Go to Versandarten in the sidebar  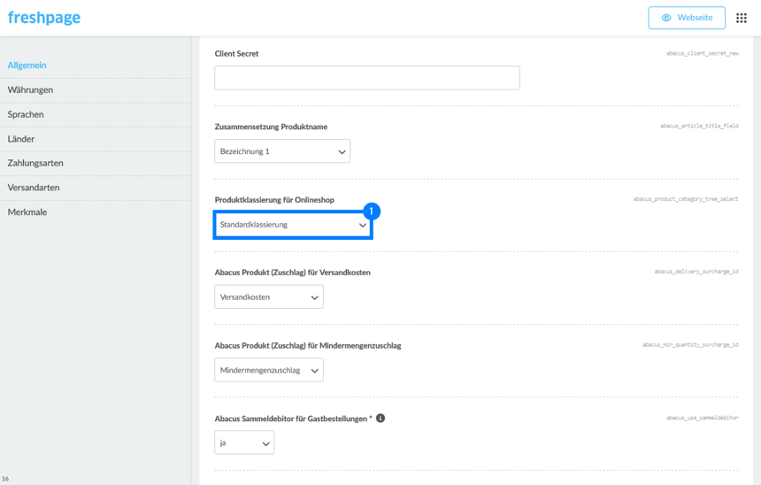(34, 188)
